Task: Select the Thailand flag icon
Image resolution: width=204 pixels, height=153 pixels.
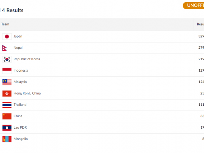Action: (x=7, y=105)
